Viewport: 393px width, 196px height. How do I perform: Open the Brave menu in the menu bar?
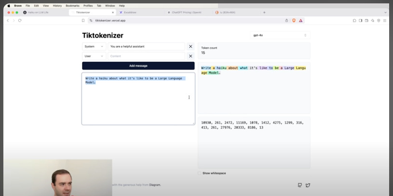coord(18,6)
